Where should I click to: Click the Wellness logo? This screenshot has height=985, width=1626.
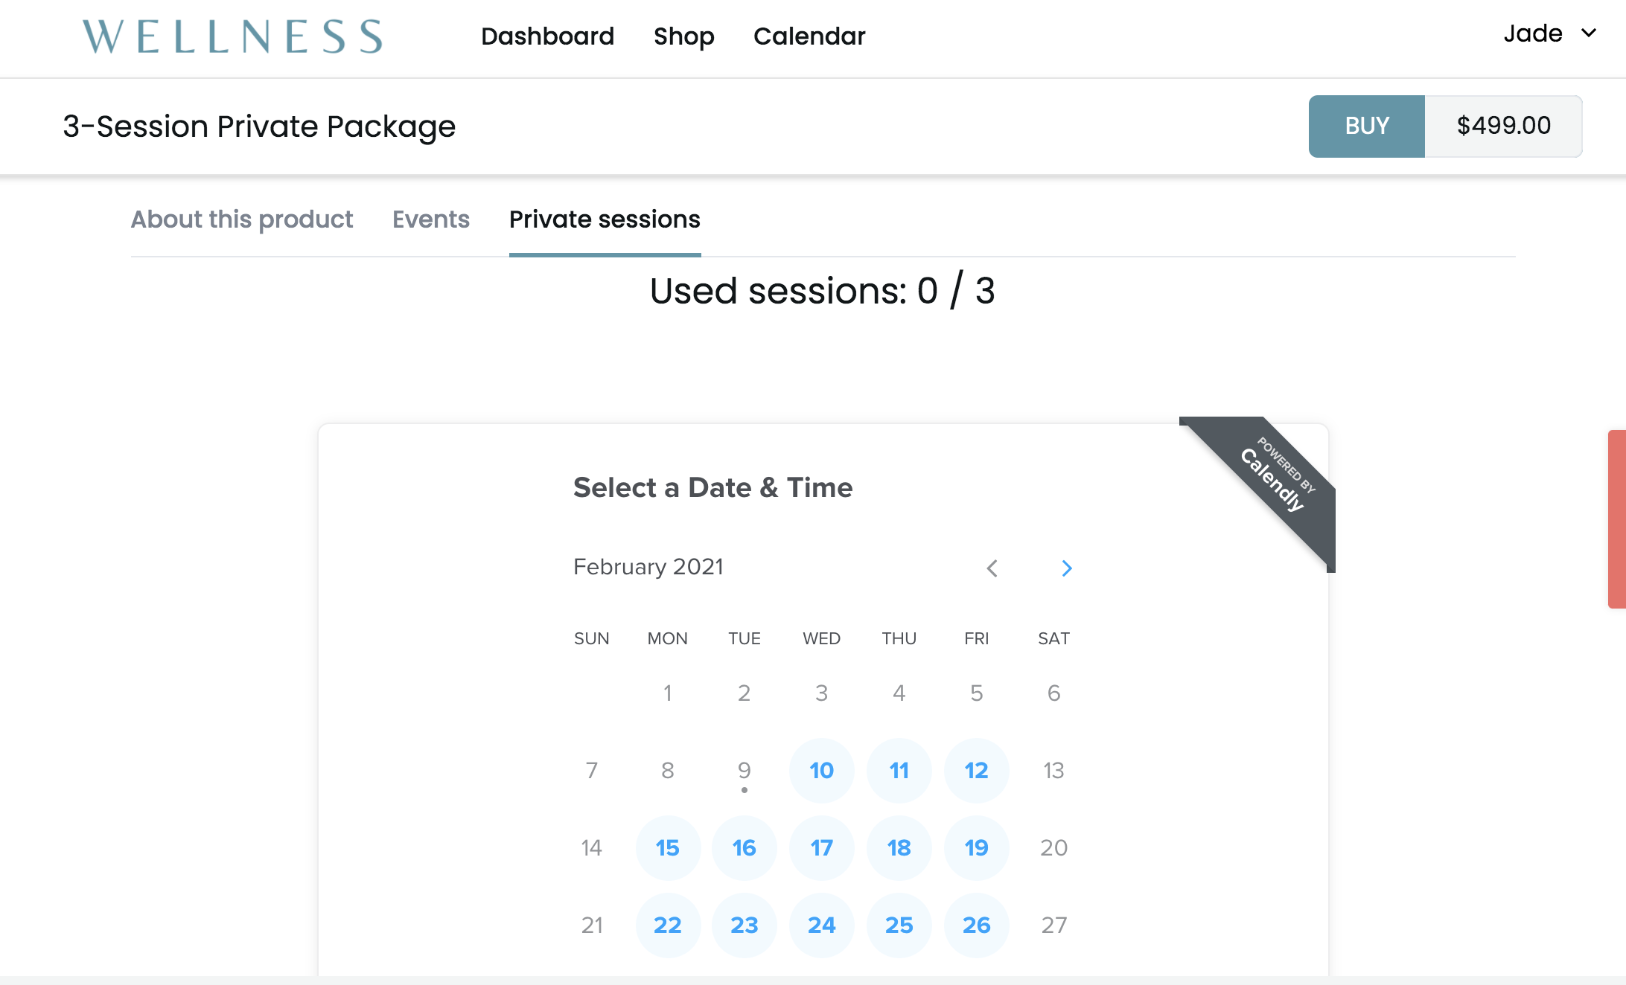(232, 36)
